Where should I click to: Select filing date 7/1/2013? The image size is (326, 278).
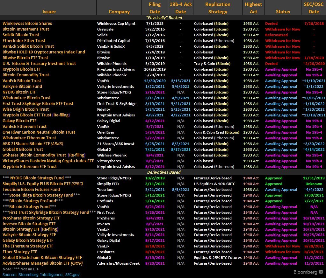click(x=155, y=24)
